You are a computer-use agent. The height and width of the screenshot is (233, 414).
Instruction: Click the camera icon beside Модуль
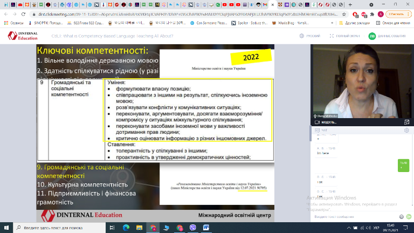point(318,122)
